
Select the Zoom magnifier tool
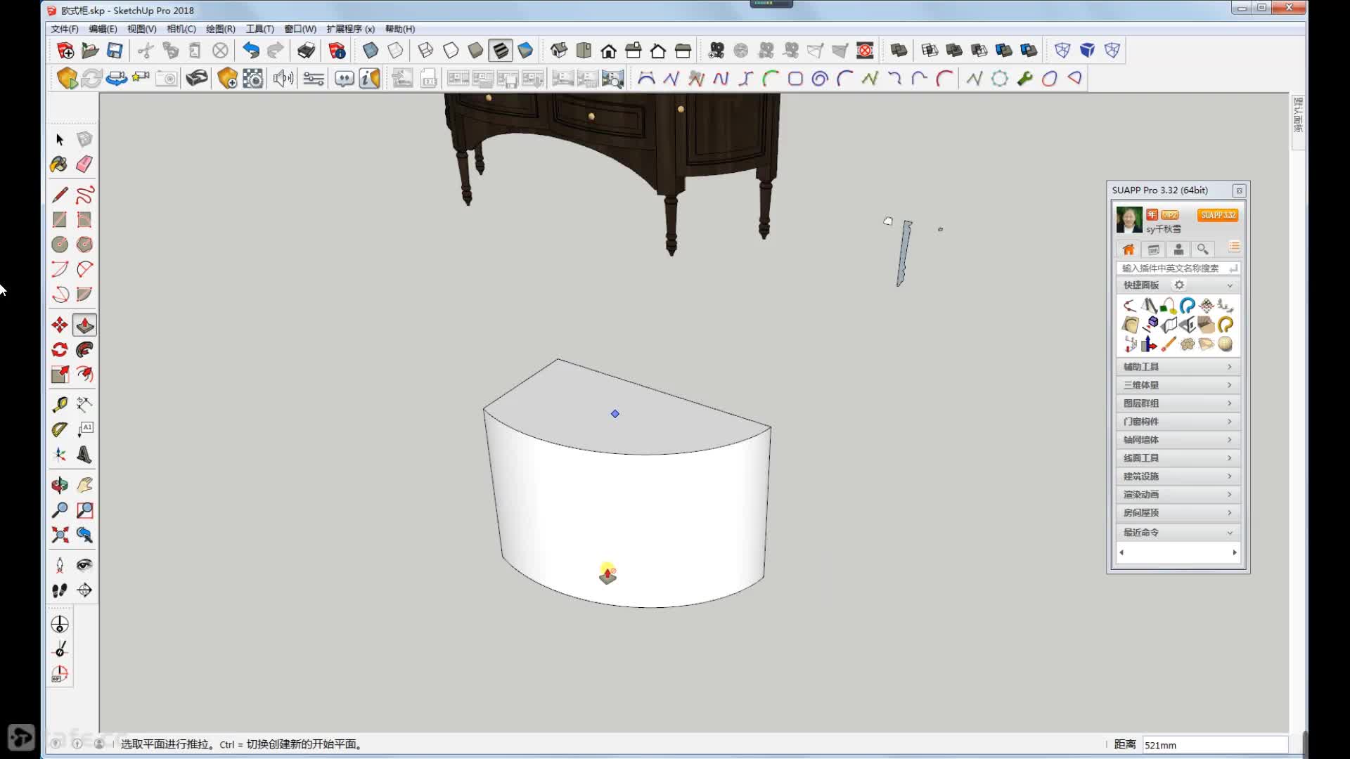pyautogui.click(x=60, y=510)
